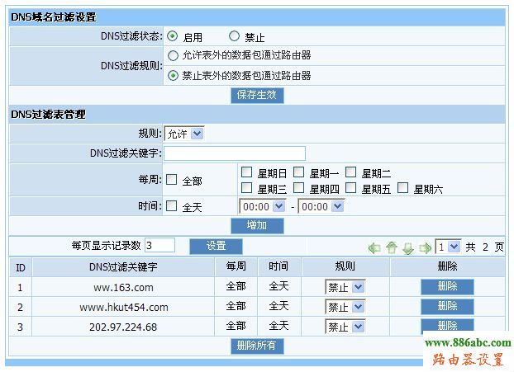
Task: Delete the 202.97.224.68 entry
Action: [447, 326]
